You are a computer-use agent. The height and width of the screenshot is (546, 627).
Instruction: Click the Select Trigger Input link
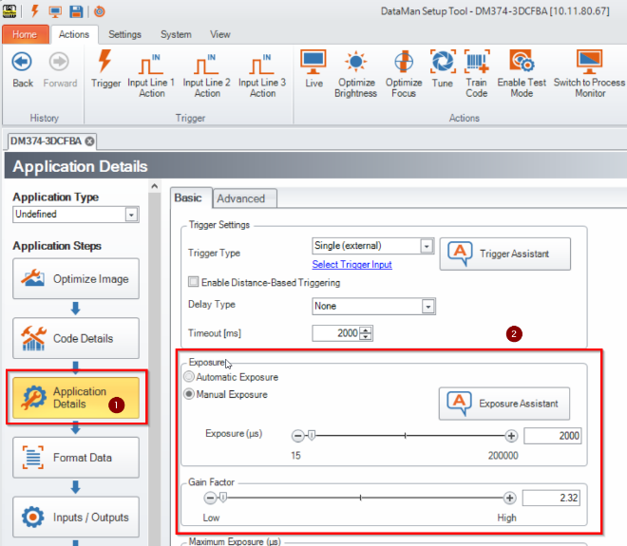[x=351, y=264]
